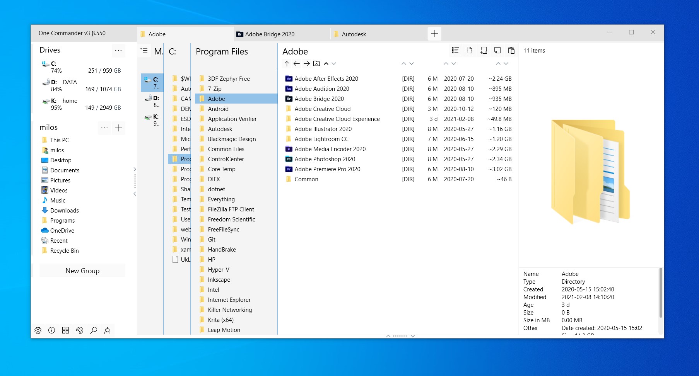Click the C: column header in breadcrumb

[x=173, y=51]
